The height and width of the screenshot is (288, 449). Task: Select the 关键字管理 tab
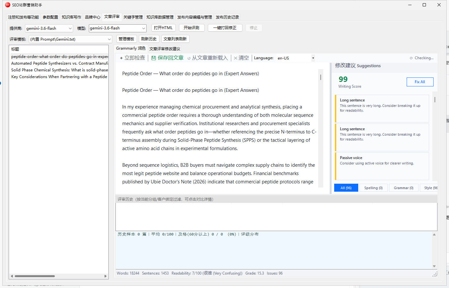click(x=133, y=17)
